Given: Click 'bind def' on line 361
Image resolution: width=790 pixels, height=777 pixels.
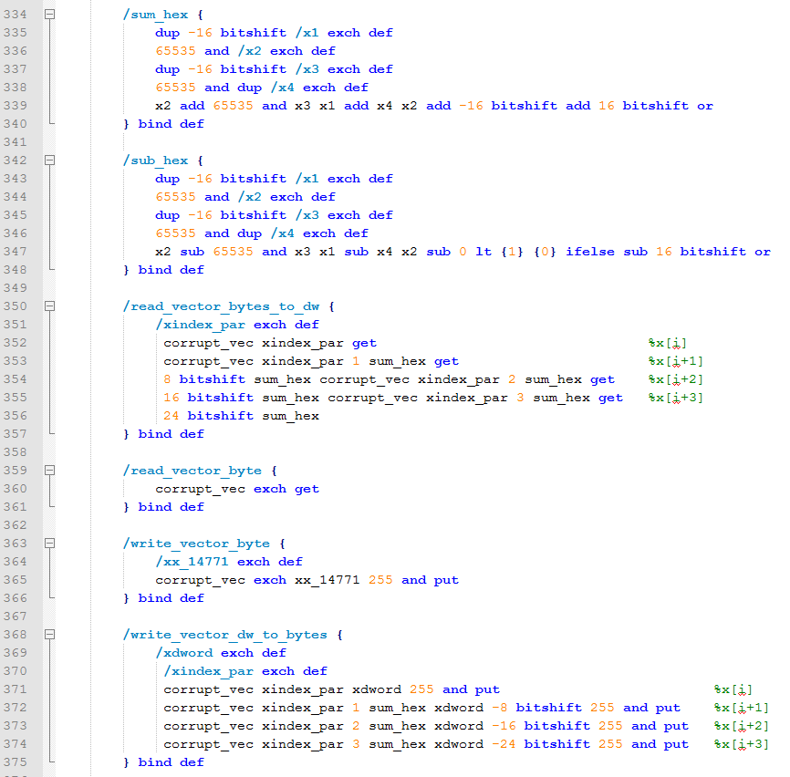Looking at the screenshot, I should click(172, 507).
